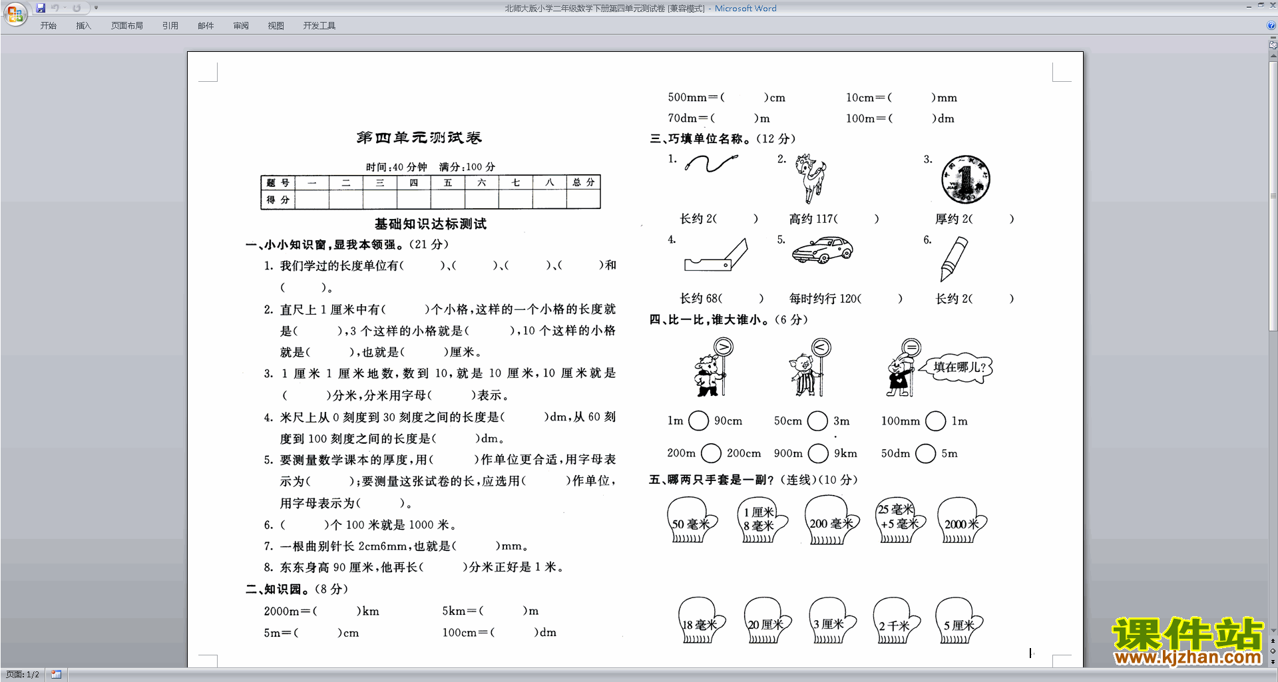Open the 开发工具 tab

pos(319,26)
